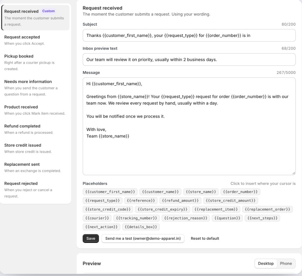Insert the {{store_credit_amount}} placeholder
302x276 pixels.
(x=231, y=201)
